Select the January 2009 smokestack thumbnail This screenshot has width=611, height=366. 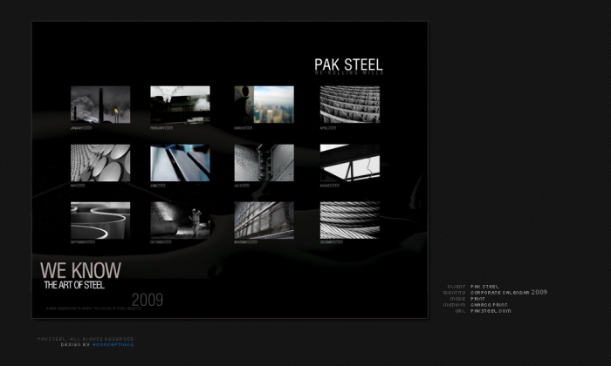click(x=100, y=105)
